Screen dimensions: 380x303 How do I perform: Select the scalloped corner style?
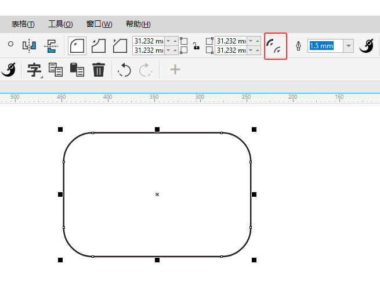click(99, 46)
